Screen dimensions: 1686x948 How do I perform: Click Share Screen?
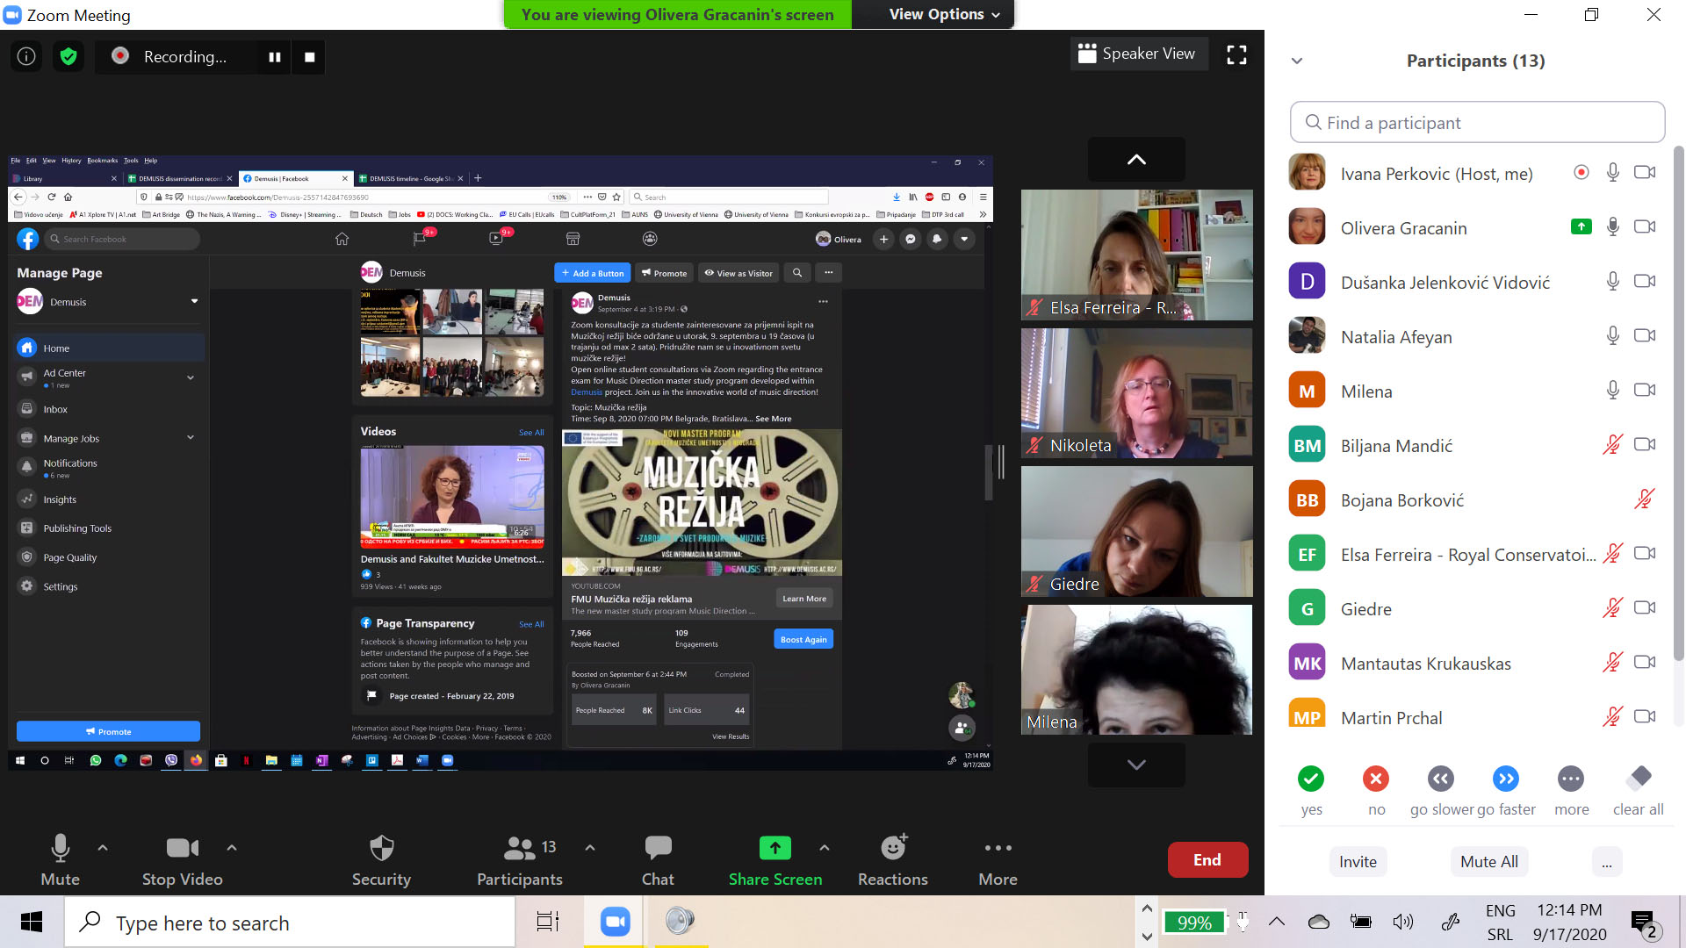tap(775, 860)
